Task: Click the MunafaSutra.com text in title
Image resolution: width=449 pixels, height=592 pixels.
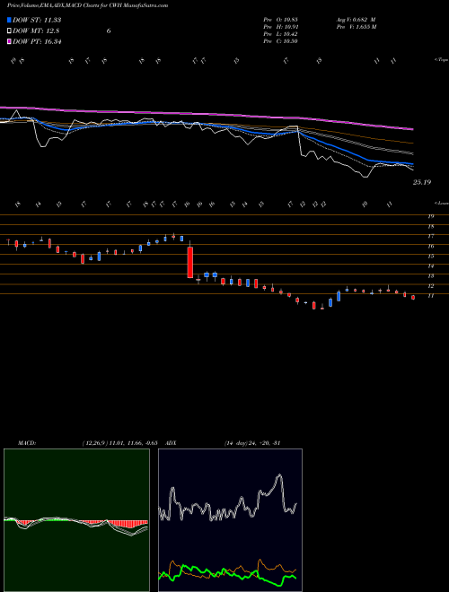Action: (147, 5)
